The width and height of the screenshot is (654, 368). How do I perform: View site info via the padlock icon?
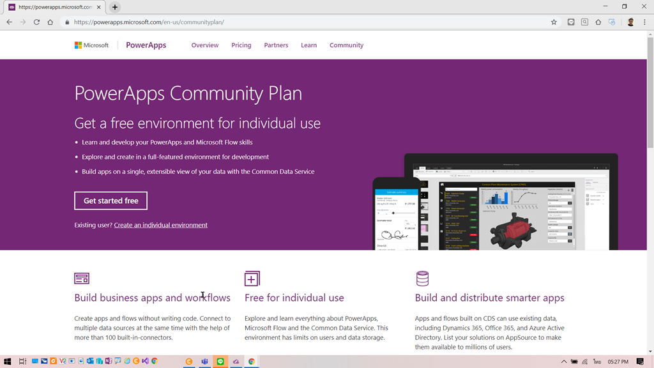tap(67, 22)
